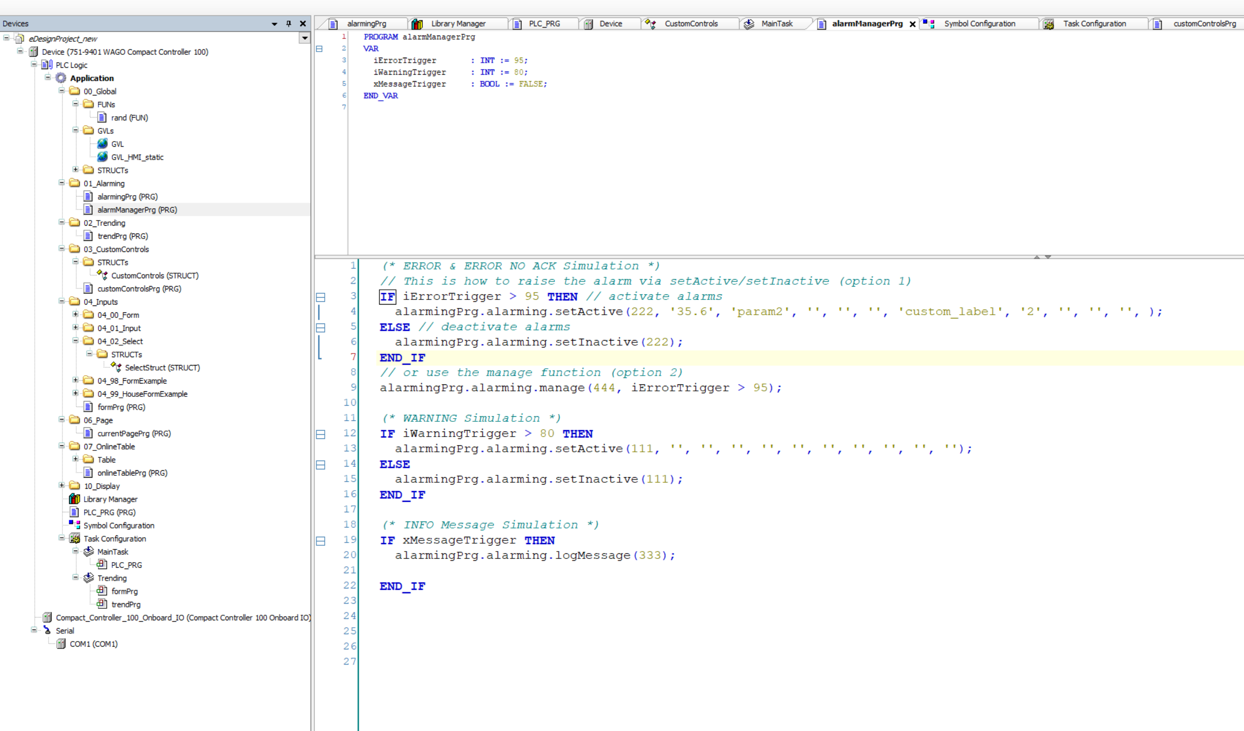Collapse the IF block at line 3
The width and height of the screenshot is (1244, 731).
click(320, 297)
